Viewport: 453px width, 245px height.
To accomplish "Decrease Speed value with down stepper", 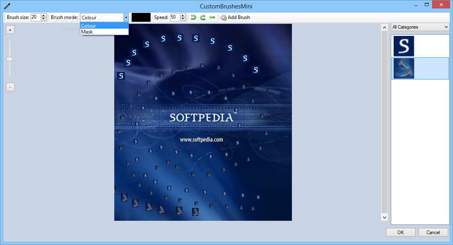I will [182, 19].
